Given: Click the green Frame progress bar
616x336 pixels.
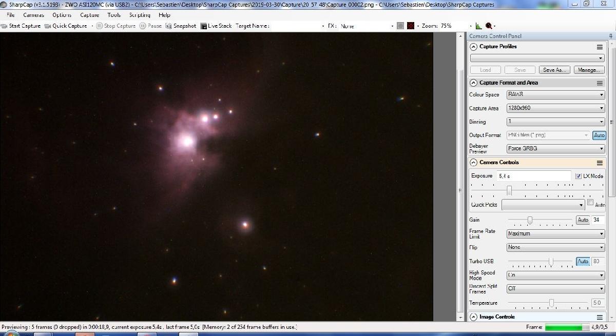Looking at the screenshot, I should tap(567, 327).
